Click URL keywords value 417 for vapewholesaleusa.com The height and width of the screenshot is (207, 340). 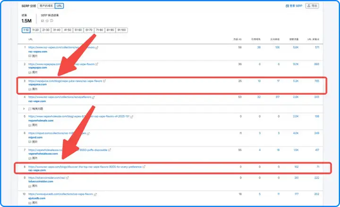click(x=317, y=150)
